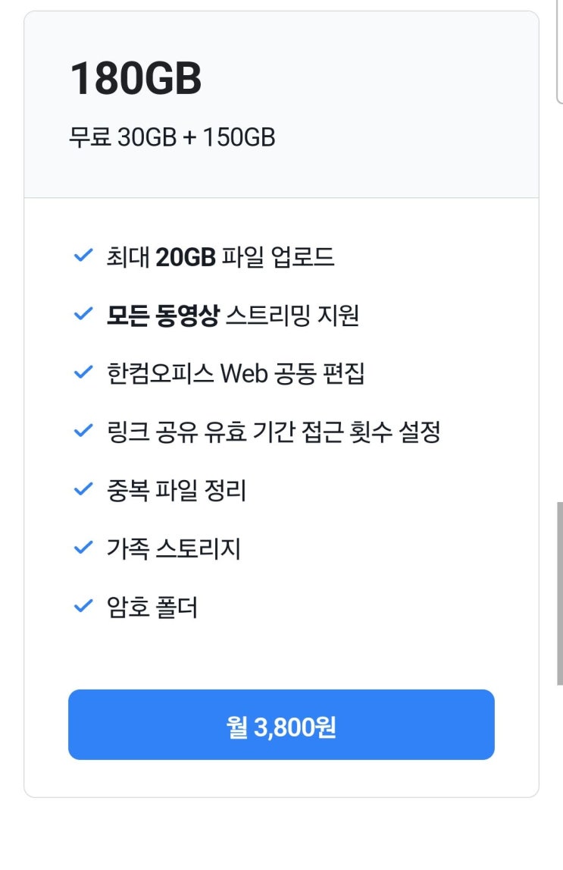Click the 무료 30GB + 150GB subtitle
The height and width of the screenshot is (870, 563).
[172, 137]
